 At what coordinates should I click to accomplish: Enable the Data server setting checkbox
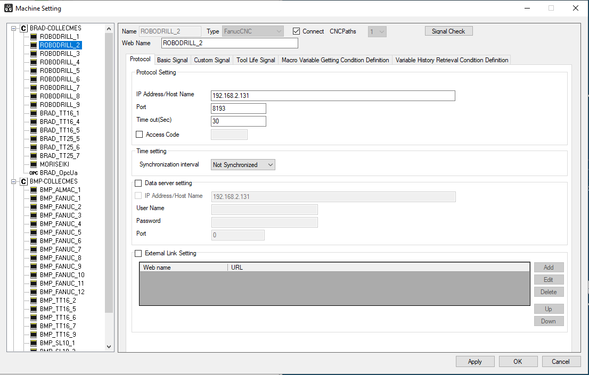coord(138,183)
